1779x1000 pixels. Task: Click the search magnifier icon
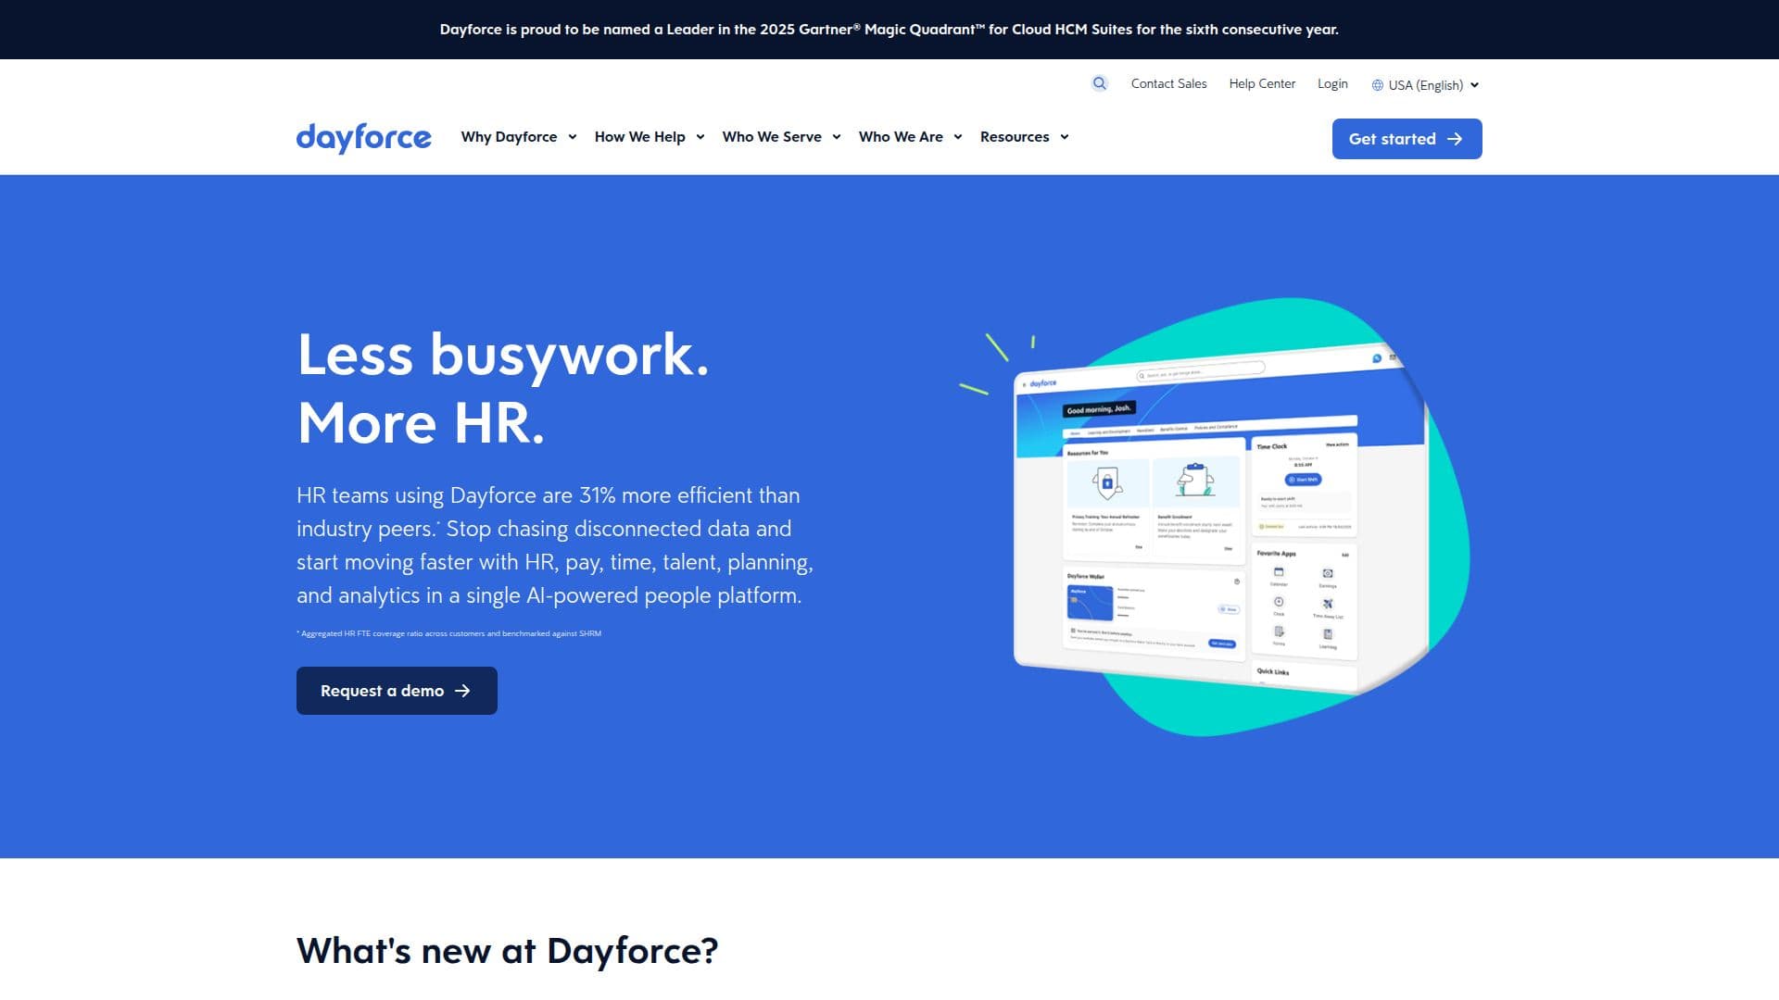pyautogui.click(x=1100, y=83)
